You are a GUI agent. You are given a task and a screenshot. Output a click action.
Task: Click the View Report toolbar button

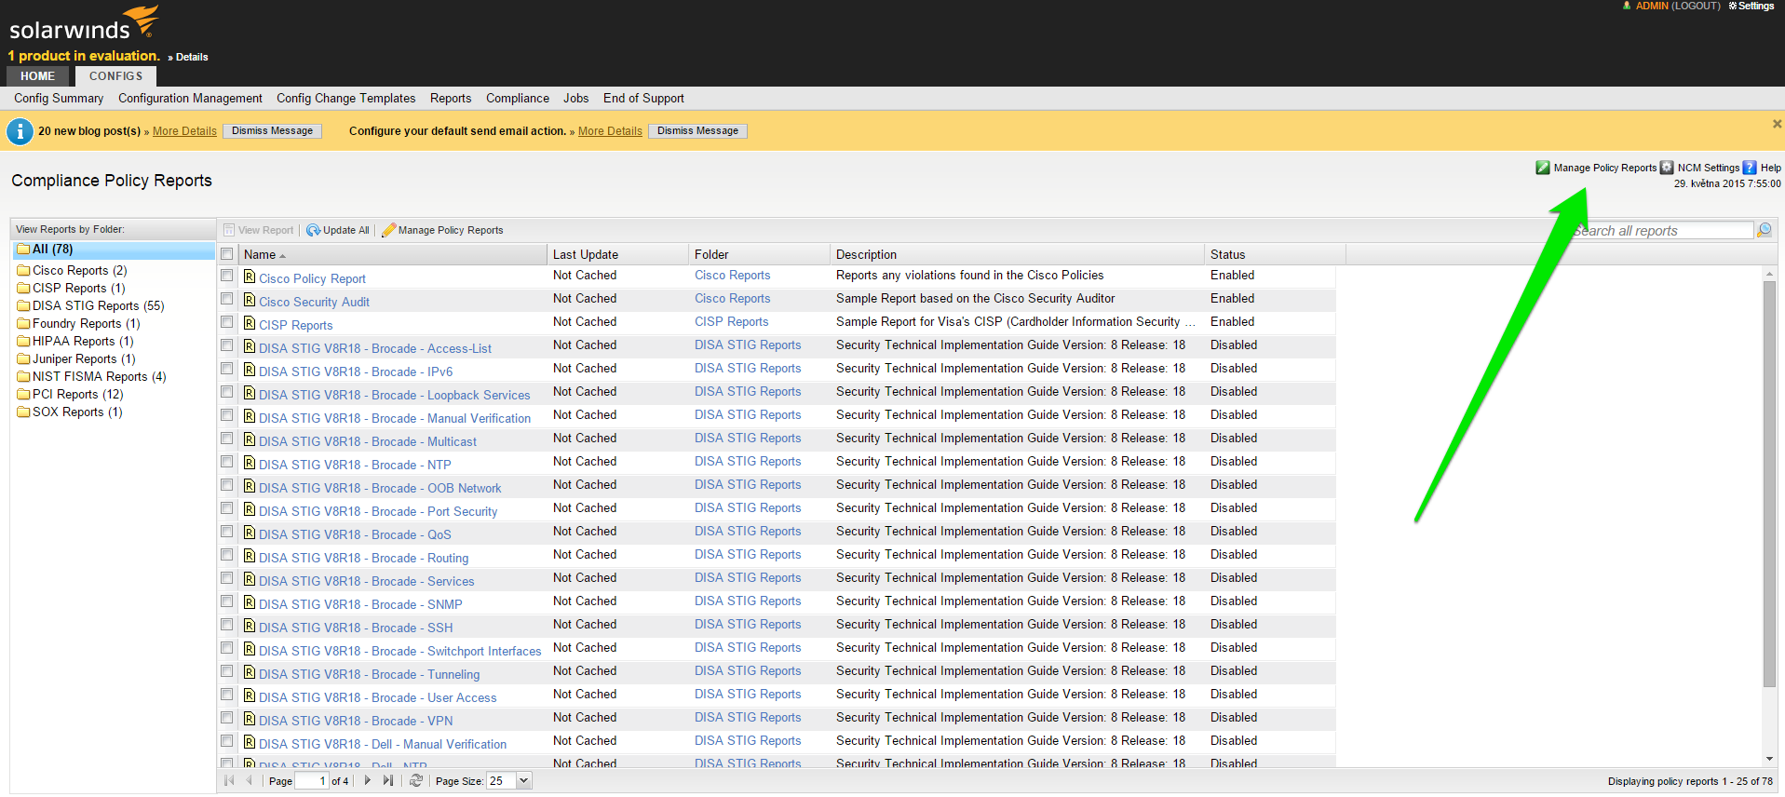coord(258,230)
